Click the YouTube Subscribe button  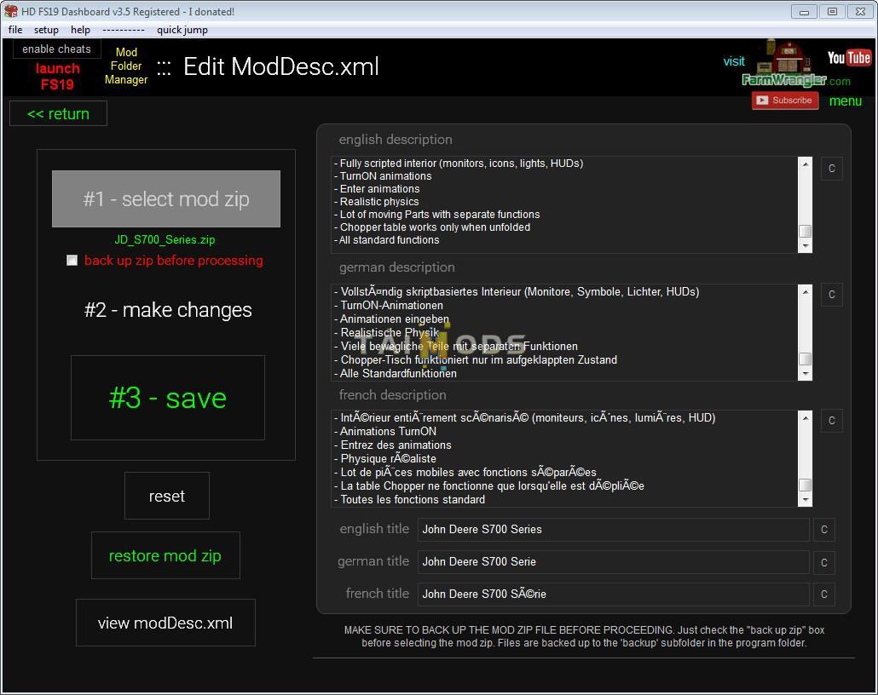point(784,101)
